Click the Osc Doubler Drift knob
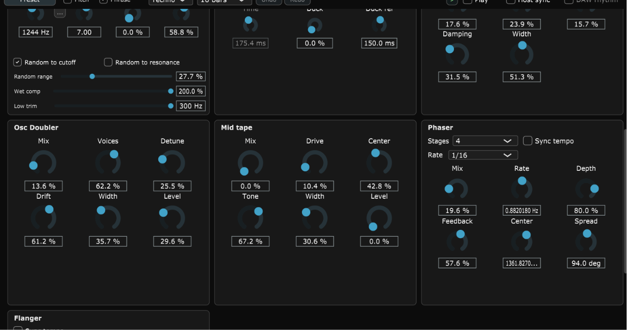 point(44,217)
